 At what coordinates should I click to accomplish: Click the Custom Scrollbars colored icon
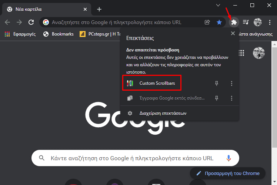coord(130,83)
